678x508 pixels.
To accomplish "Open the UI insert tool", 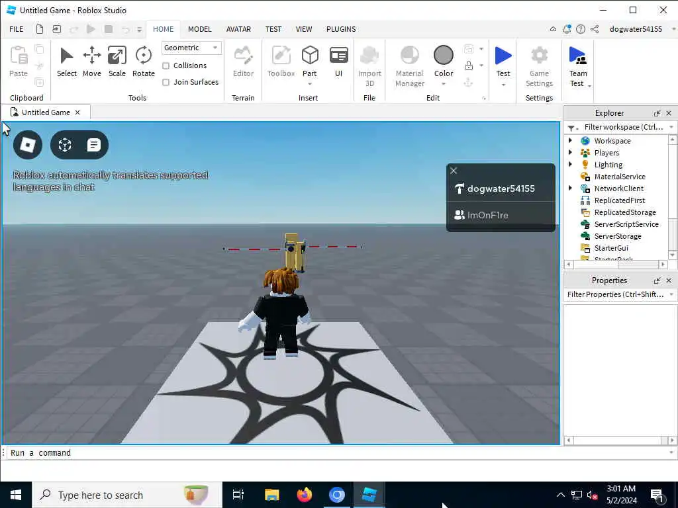I will [x=338, y=62].
